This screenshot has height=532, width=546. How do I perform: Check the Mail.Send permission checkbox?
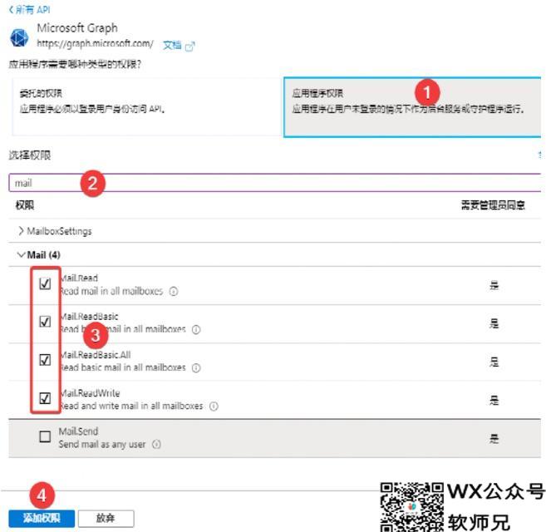[45, 436]
